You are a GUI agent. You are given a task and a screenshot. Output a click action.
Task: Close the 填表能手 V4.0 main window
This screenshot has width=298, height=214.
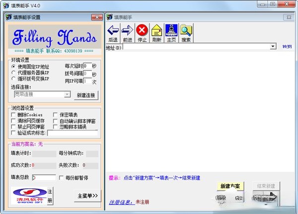click(x=287, y=4)
